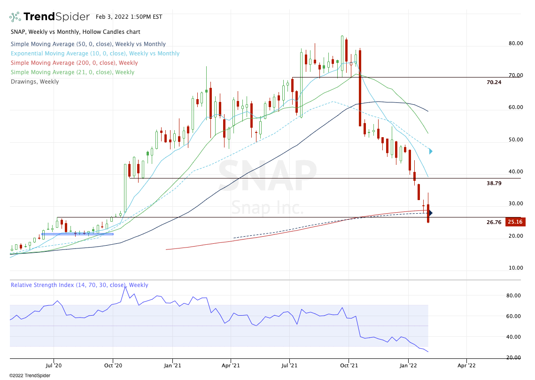Click the Apr '22 date axis label

pos(466,365)
